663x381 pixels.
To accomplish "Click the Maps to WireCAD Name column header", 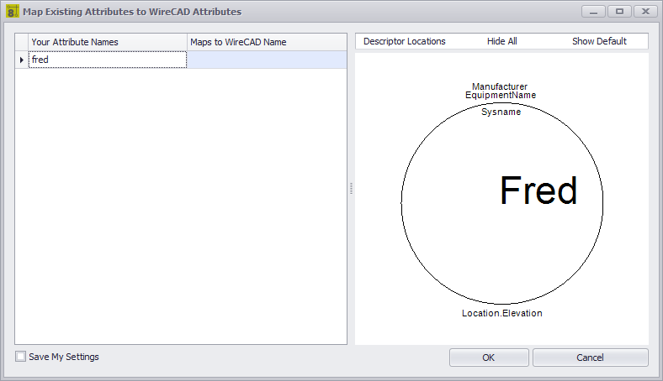I will click(267, 42).
